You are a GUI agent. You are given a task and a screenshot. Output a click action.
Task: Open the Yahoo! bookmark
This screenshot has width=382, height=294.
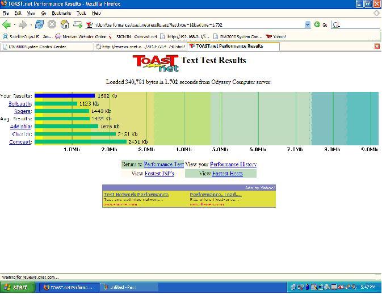pyautogui.click(x=276, y=36)
